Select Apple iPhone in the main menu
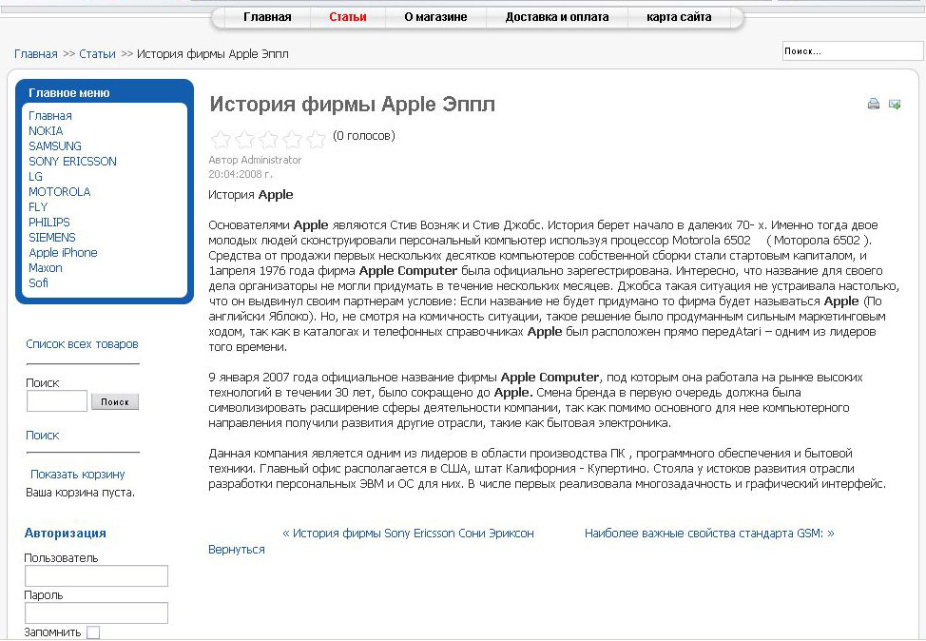The height and width of the screenshot is (641, 926). pyautogui.click(x=63, y=253)
